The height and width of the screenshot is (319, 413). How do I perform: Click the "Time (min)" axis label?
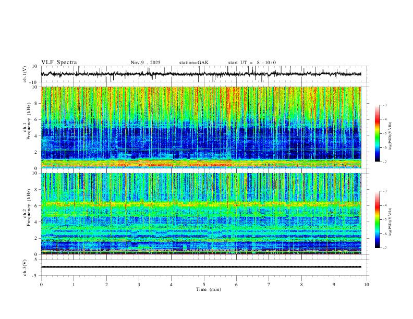pos(209,289)
